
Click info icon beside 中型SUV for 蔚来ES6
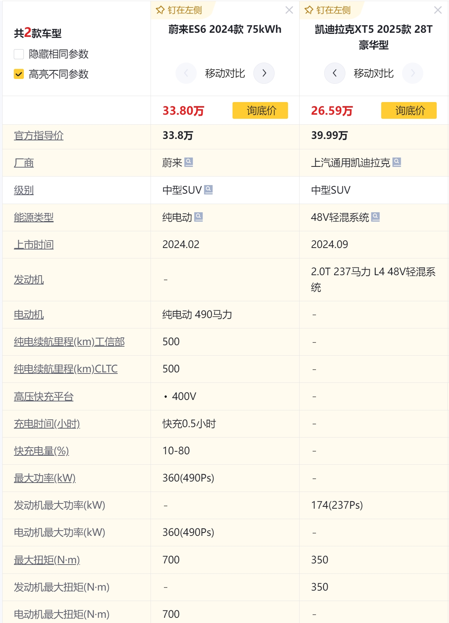click(x=209, y=190)
